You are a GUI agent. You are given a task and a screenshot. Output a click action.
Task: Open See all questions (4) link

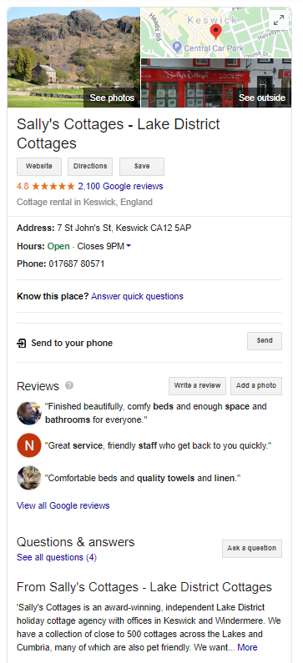(57, 557)
